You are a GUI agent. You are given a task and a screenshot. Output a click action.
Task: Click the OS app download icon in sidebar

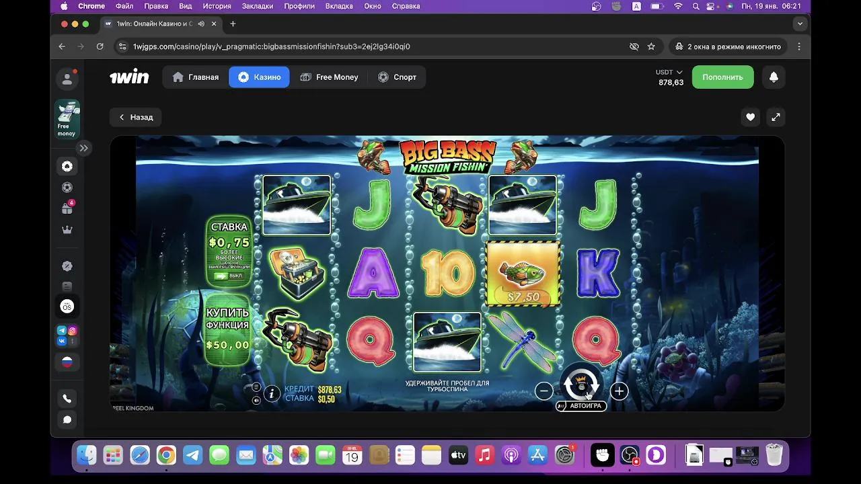[67, 307]
